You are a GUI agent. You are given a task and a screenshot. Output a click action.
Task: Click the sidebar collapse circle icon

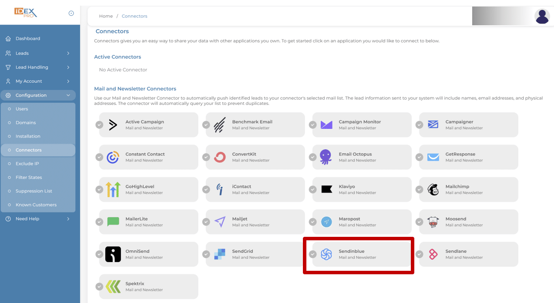(71, 13)
